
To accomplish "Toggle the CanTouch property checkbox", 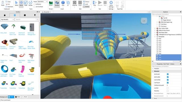I will point(167,83).
